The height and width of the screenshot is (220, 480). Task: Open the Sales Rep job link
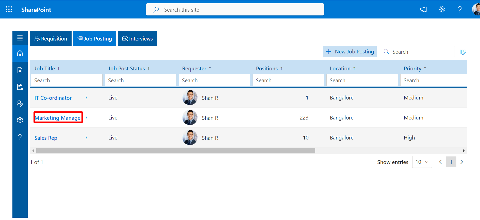(x=46, y=138)
